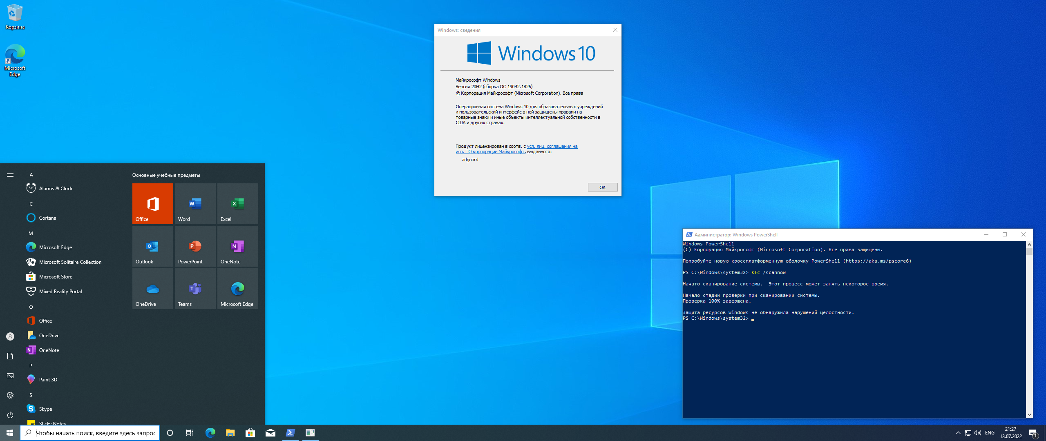Open Microsoft Store from app list
Image resolution: width=1046 pixels, height=441 pixels.
tap(74, 276)
